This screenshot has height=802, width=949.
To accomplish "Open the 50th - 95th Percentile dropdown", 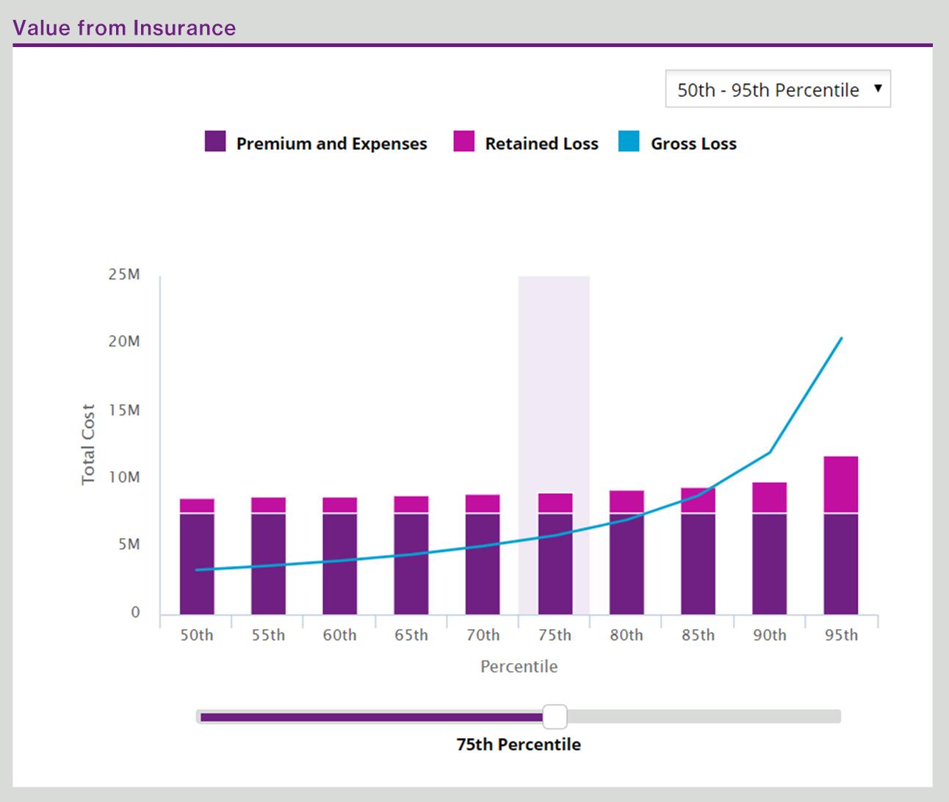I will pyautogui.click(x=778, y=89).
